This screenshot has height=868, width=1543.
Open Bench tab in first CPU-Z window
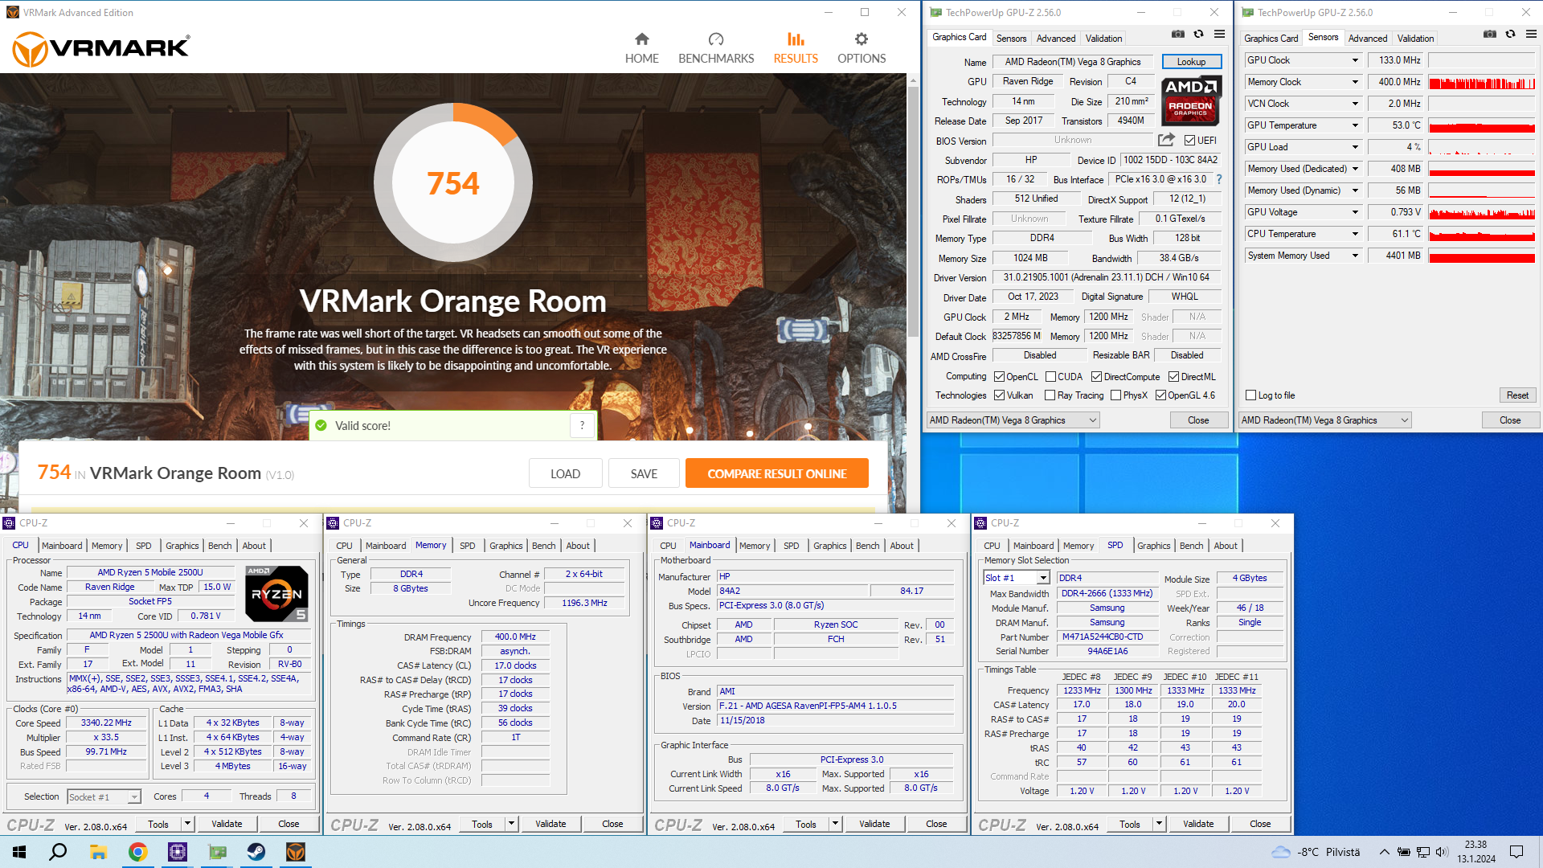[x=219, y=545]
